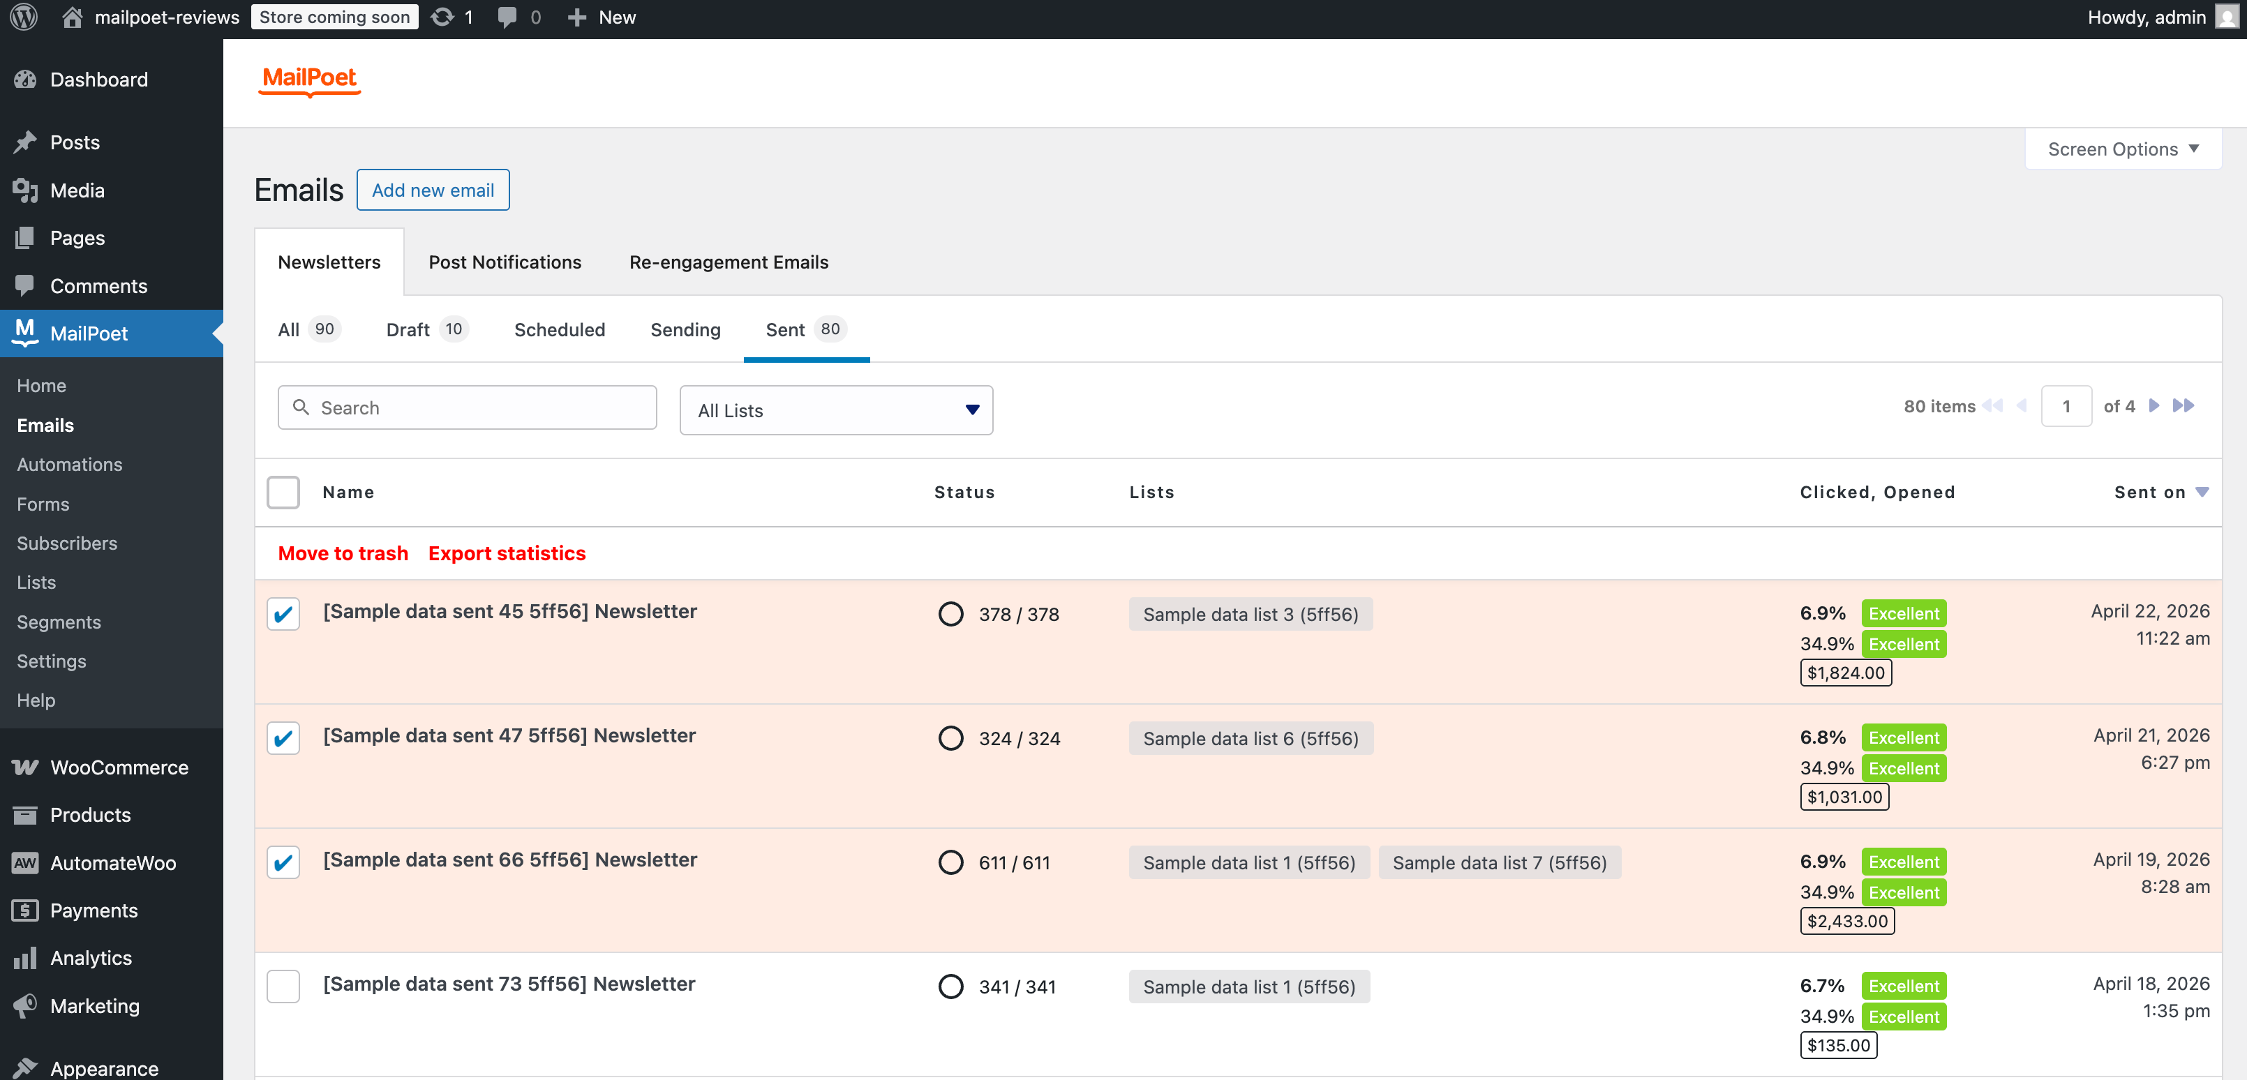The width and height of the screenshot is (2247, 1080).
Task: Switch to Re-engagement Emails tab
Action: click(x=729, y=262)
